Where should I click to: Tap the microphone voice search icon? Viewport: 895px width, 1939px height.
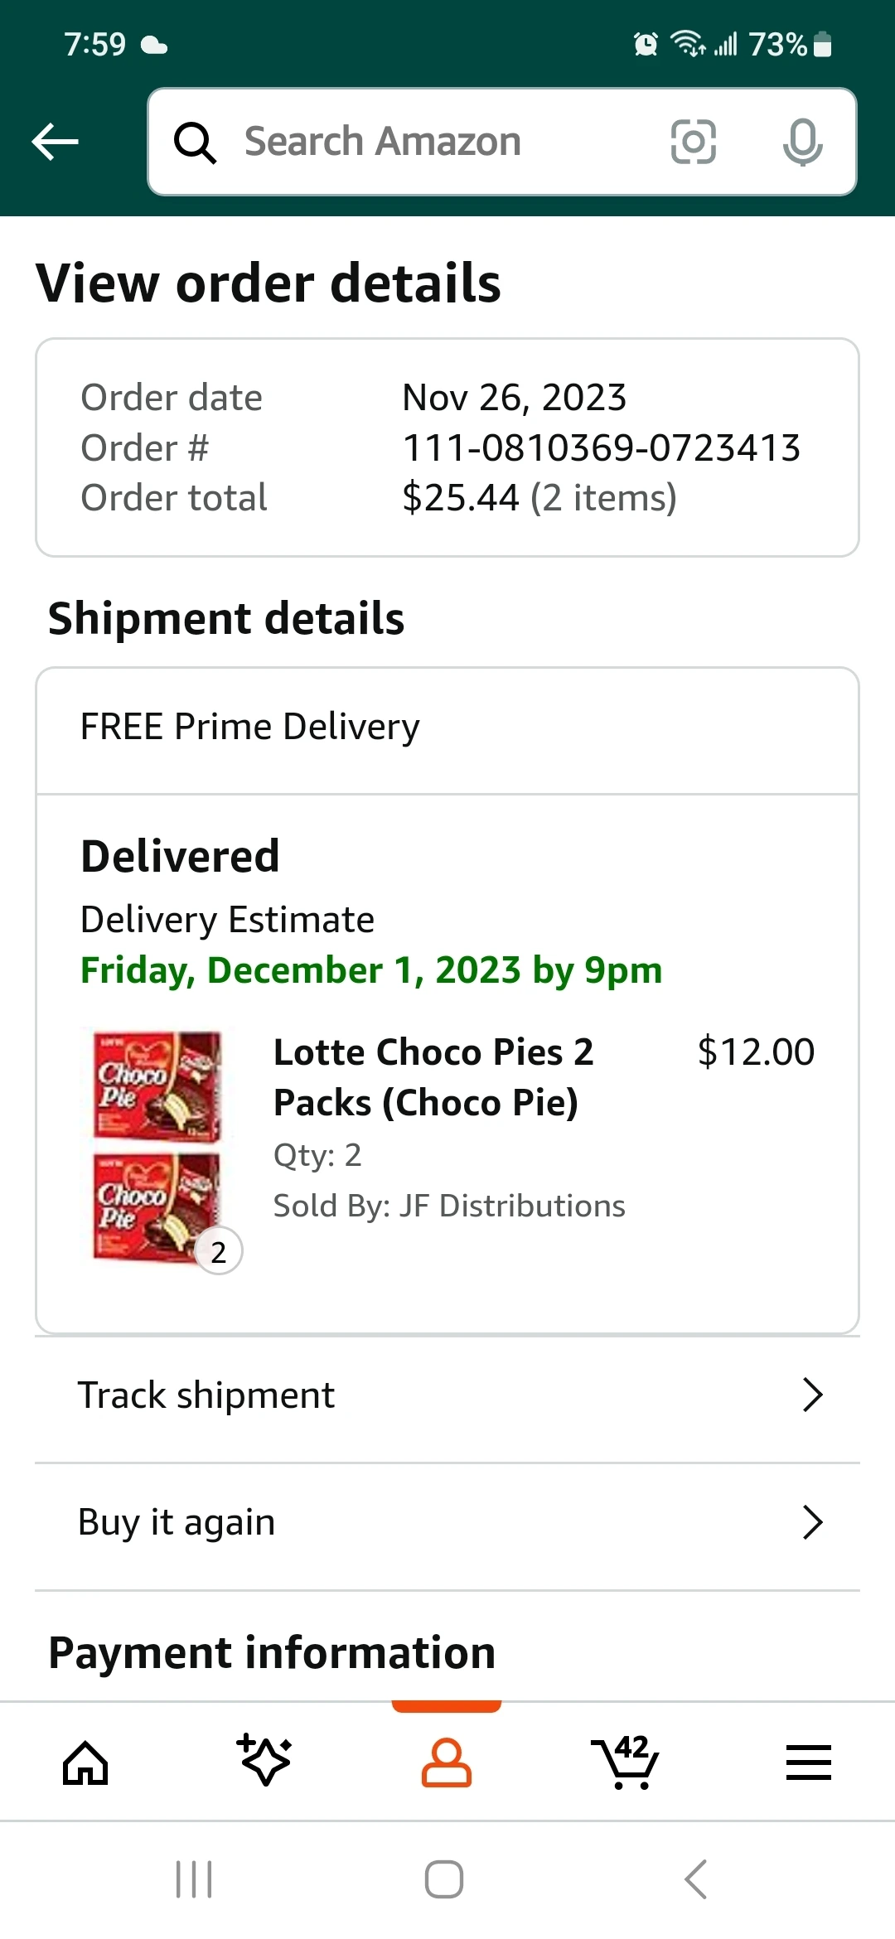[x=802, y=142]
